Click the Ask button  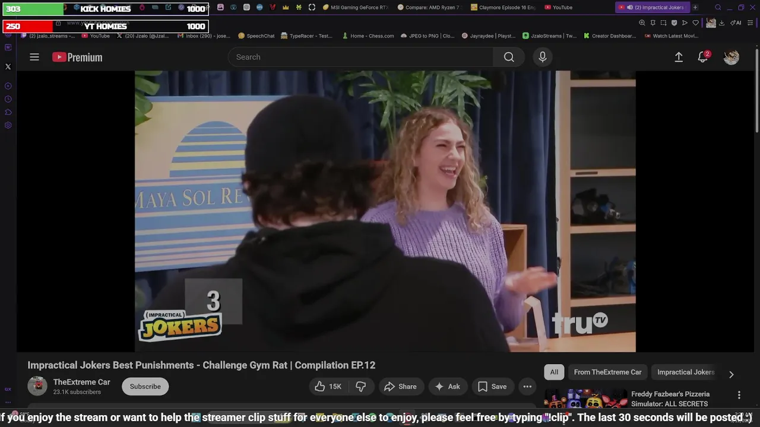448,387
